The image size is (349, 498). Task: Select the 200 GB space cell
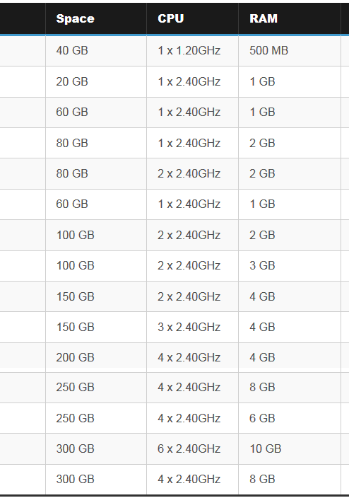click(x=96, y=357)
